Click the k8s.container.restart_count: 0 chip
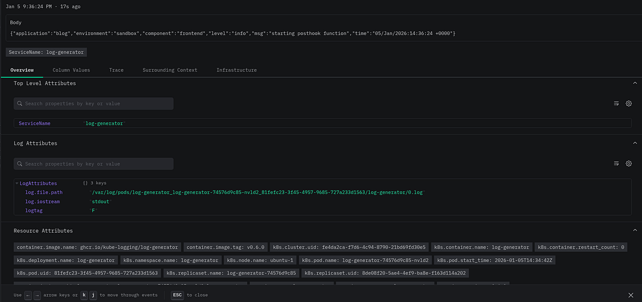 581,247
